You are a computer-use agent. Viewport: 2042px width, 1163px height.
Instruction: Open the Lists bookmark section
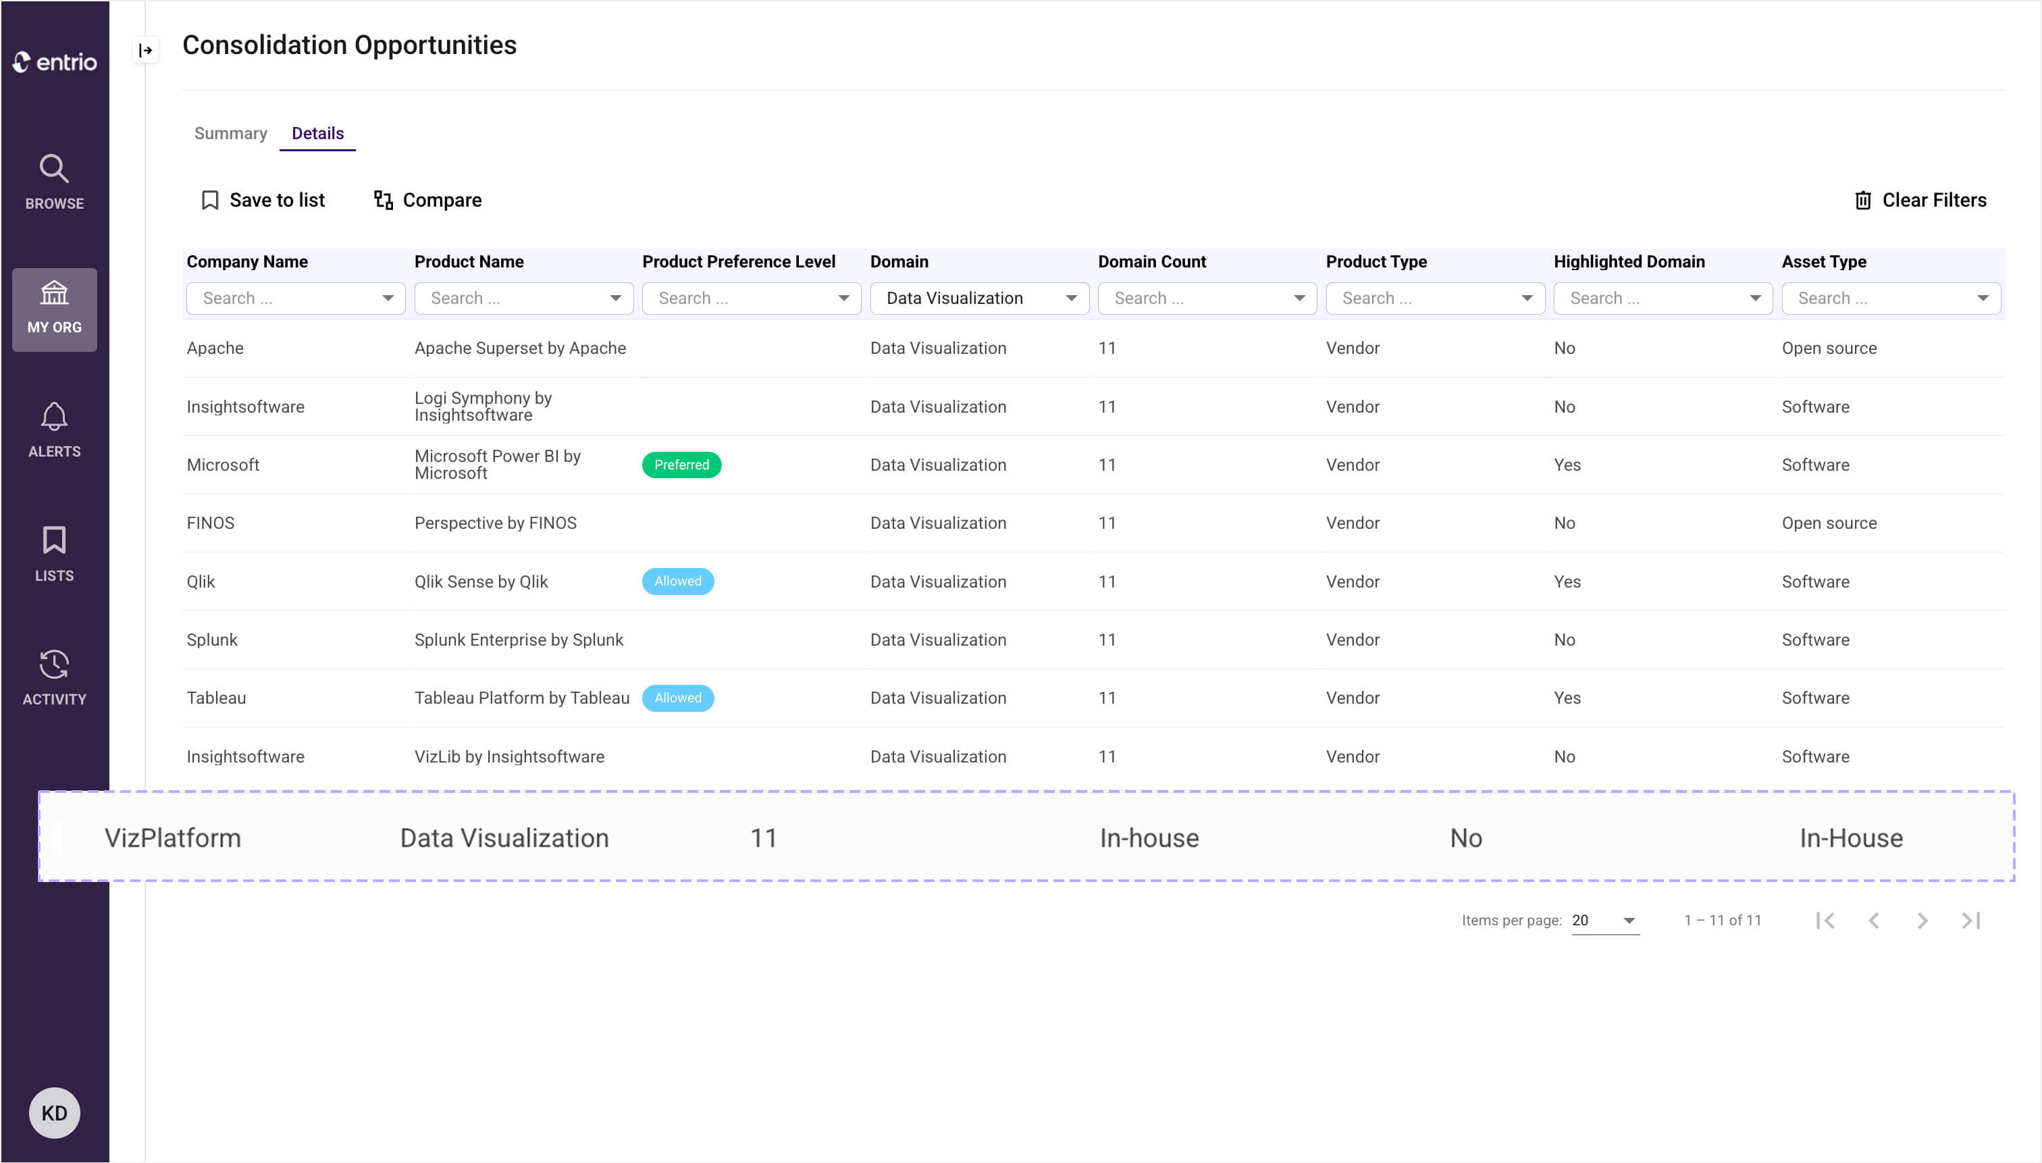click(54, 554)
